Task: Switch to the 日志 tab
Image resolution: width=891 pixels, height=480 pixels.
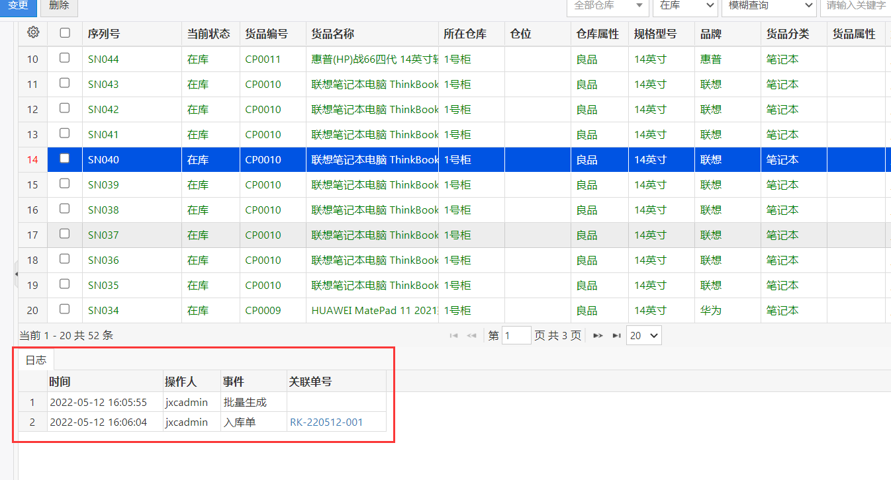Action: pyautogui.click(x=36, y=360)
